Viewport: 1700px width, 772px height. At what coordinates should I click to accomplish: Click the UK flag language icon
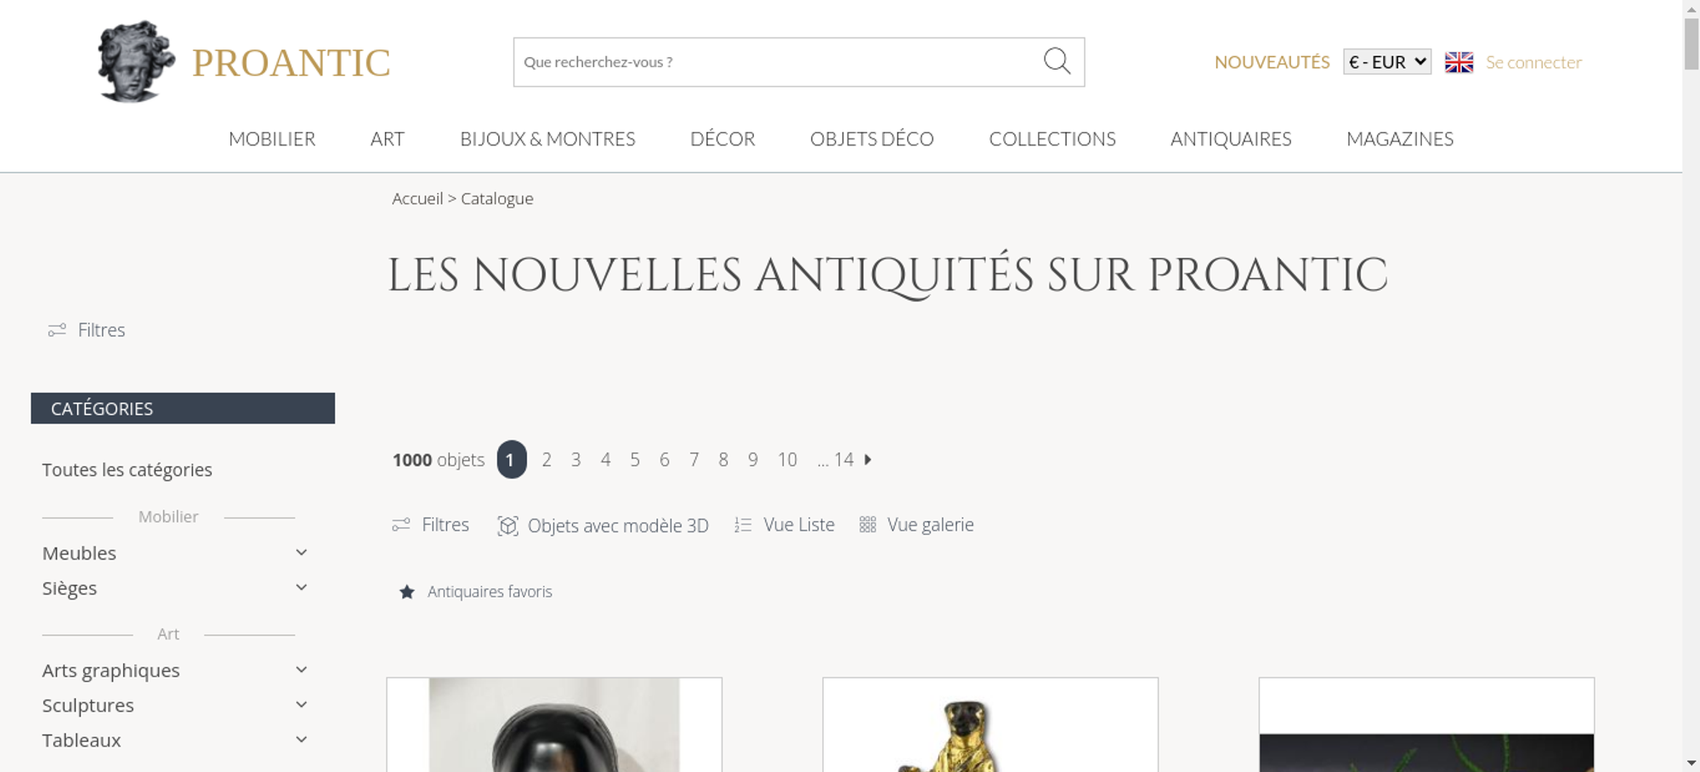(1459, 62)
